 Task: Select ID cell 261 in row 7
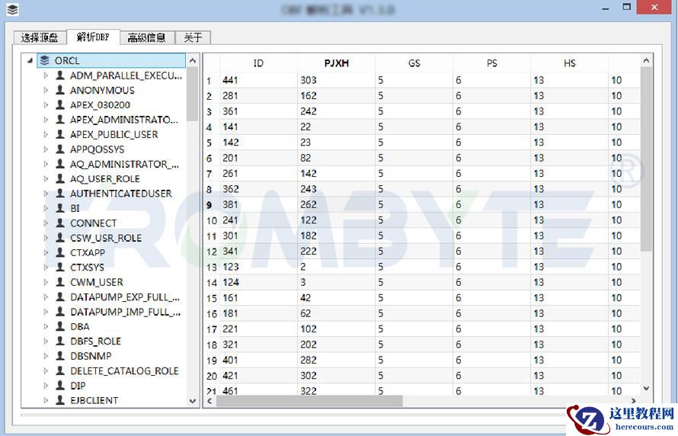pos(258,174)
